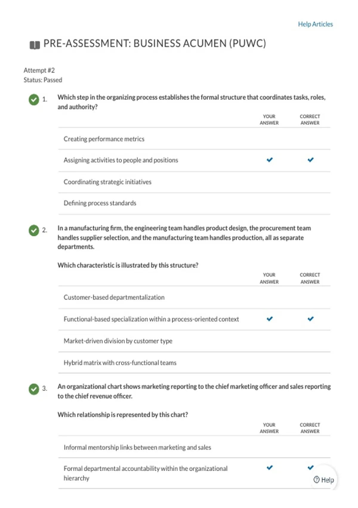This screenshot has width=358, height=508.
Task: Click the book icon beside the assessment title
Action: click(x=35, y=45)
